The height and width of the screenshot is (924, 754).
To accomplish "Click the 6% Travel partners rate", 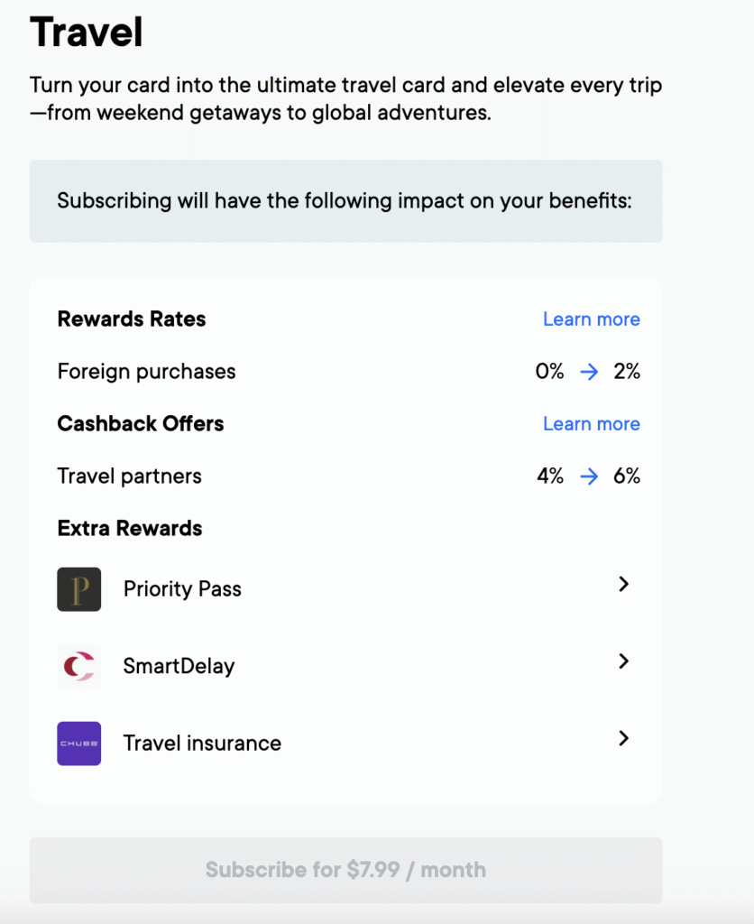I will point(627,476).
